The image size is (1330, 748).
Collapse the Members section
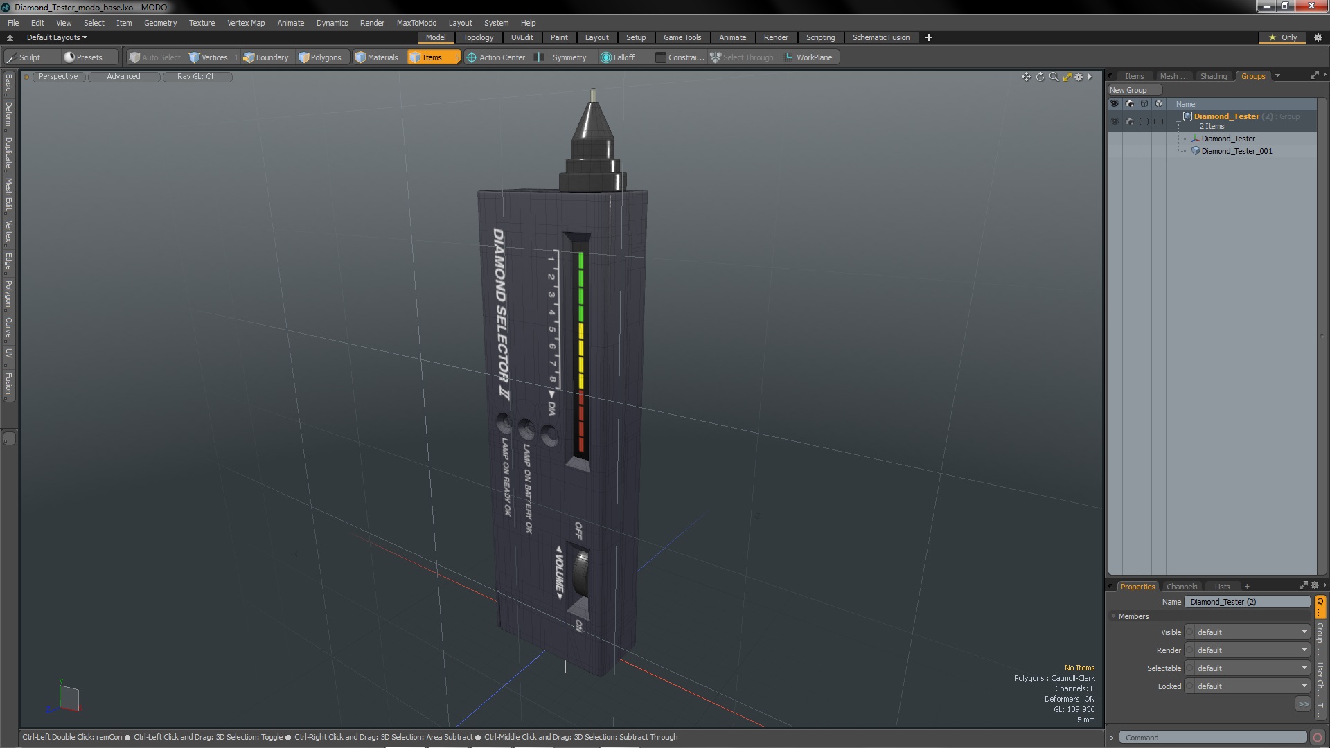point(1114,616)
